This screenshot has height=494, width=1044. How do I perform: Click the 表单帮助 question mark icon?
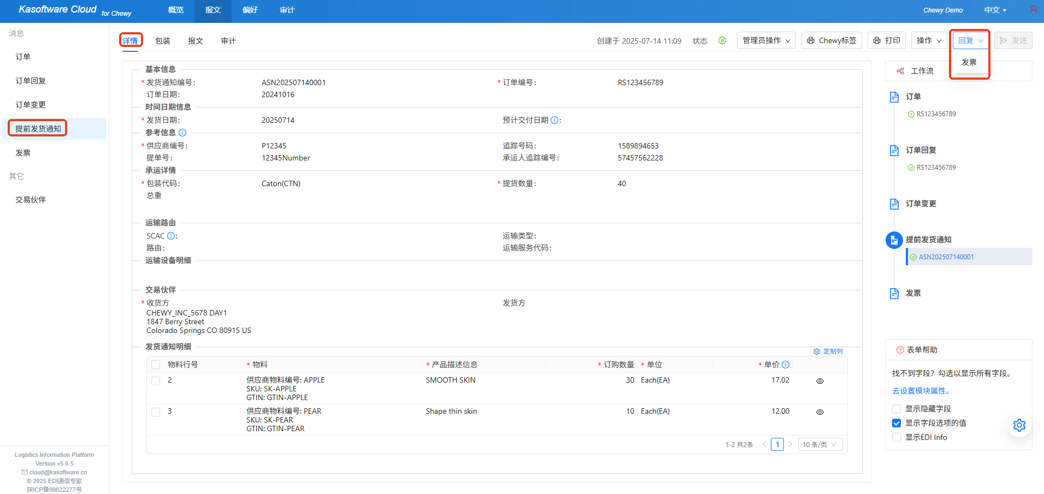click(900, 350)
